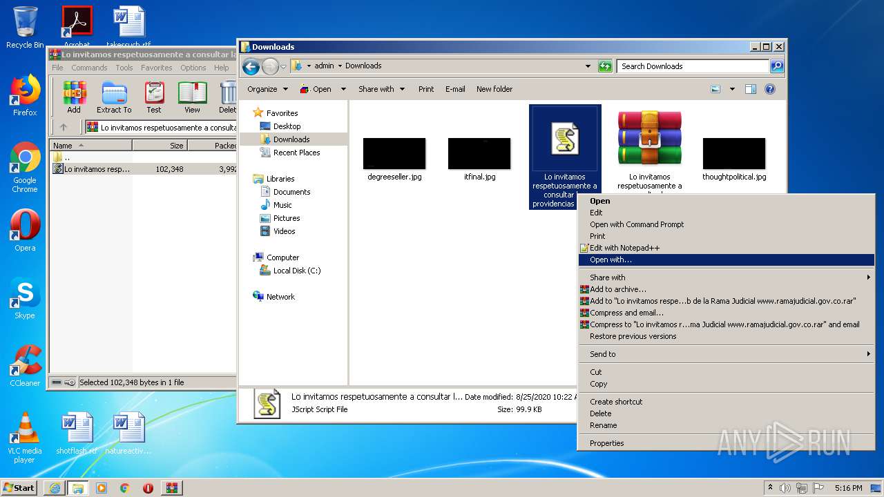Select Network in navigation pane
Image resolution: width=884 pixels, height=497 pixels.
280,297
